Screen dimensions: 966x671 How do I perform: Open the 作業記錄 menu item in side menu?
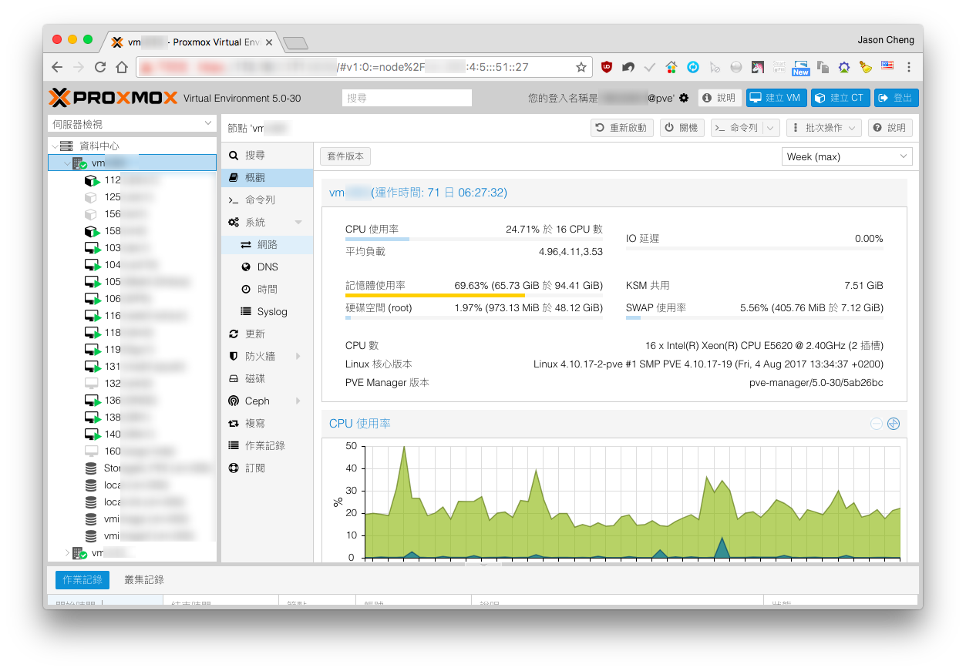[268, 446]
